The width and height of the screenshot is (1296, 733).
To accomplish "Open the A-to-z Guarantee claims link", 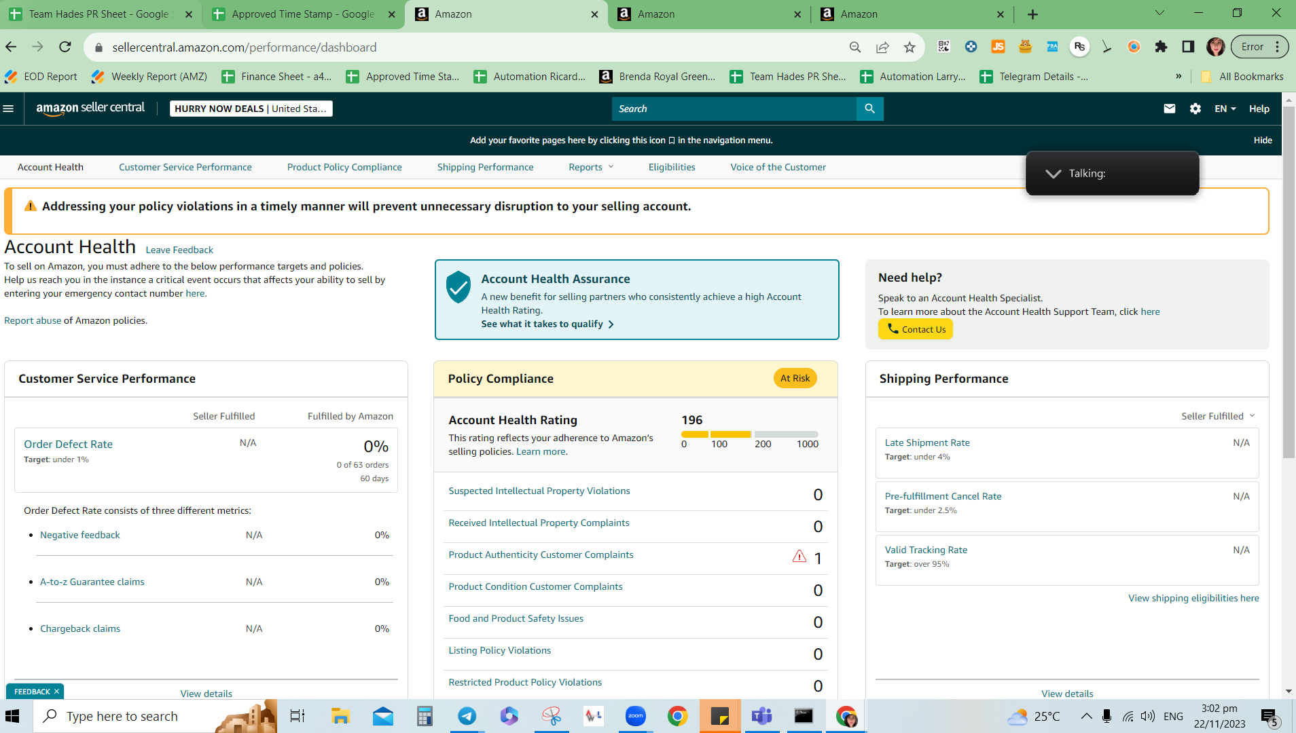I will click(x=92, y=582).
